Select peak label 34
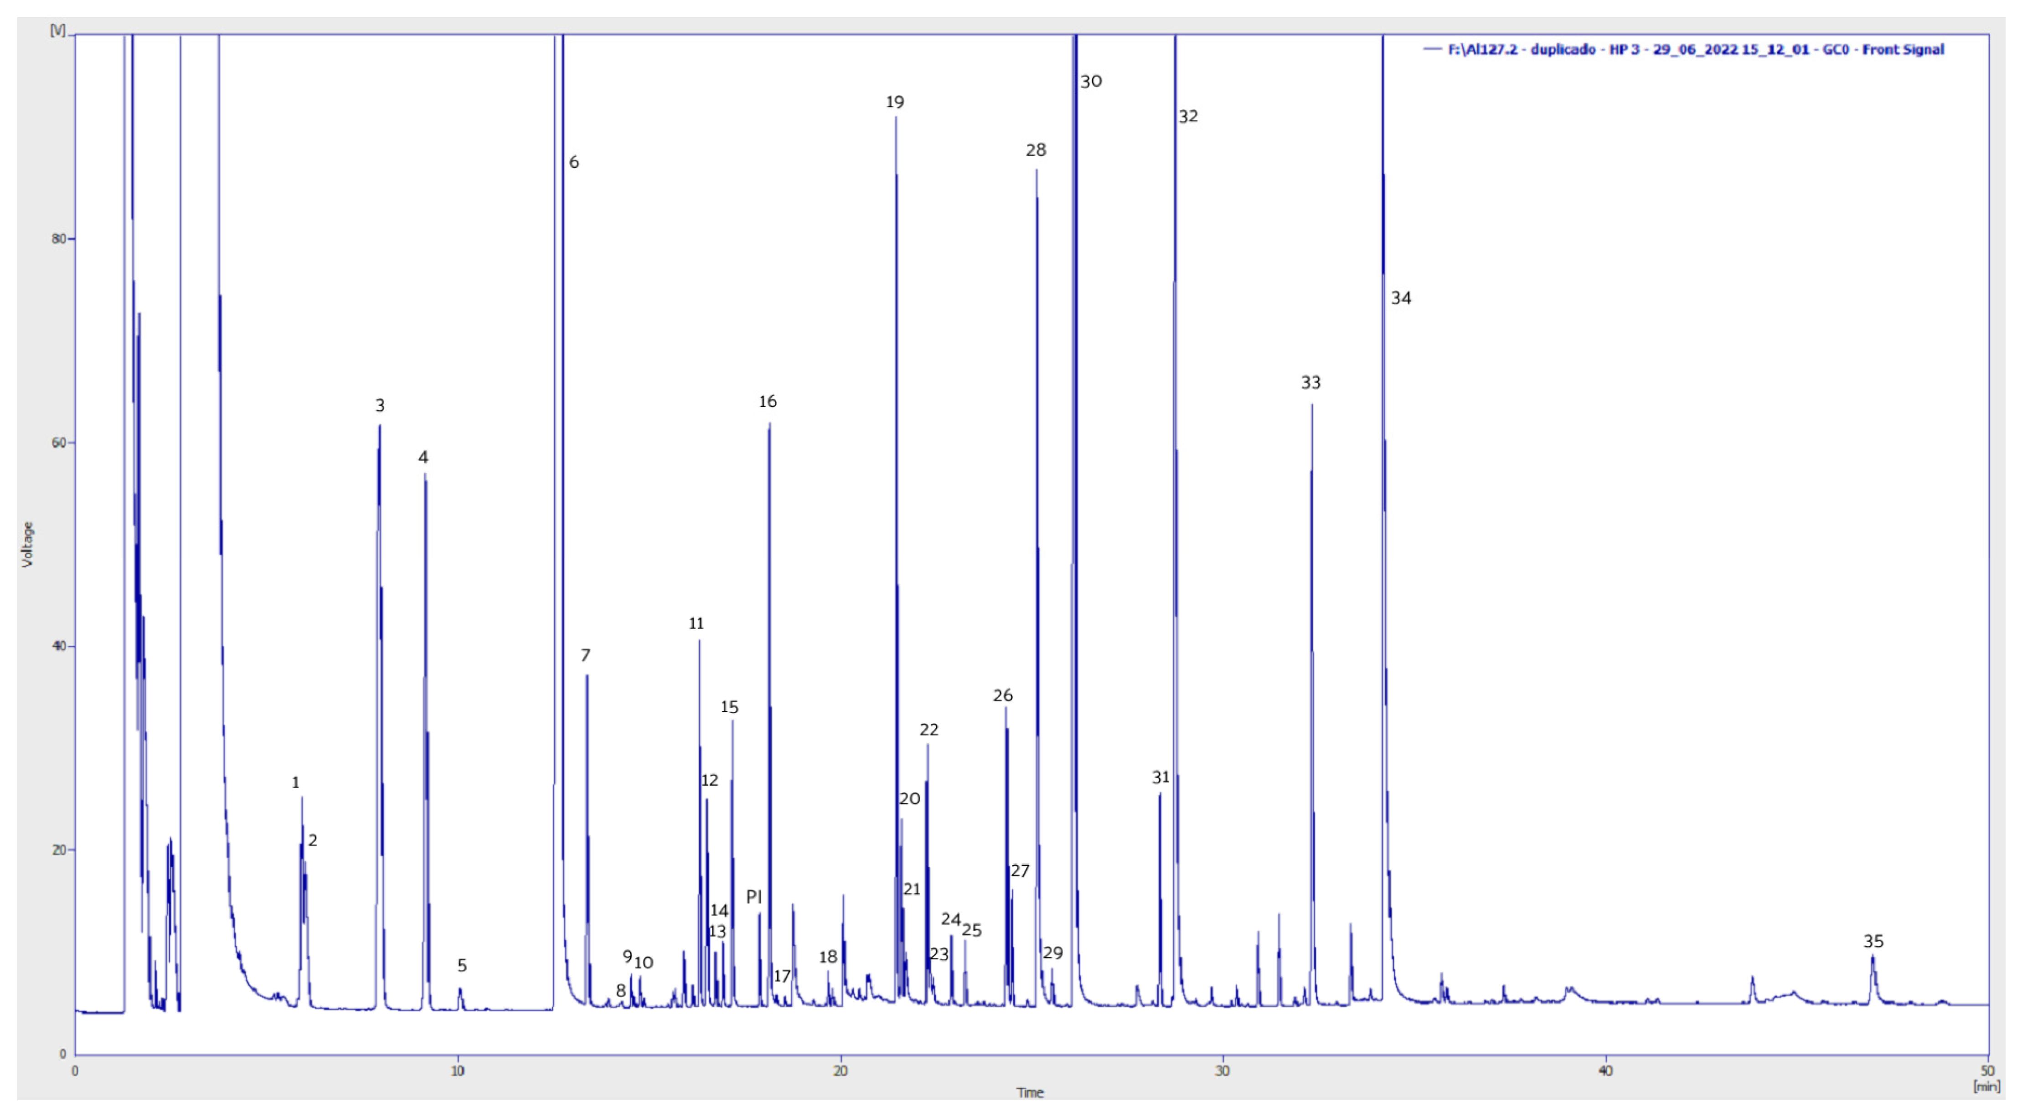 pos(1402,299)
